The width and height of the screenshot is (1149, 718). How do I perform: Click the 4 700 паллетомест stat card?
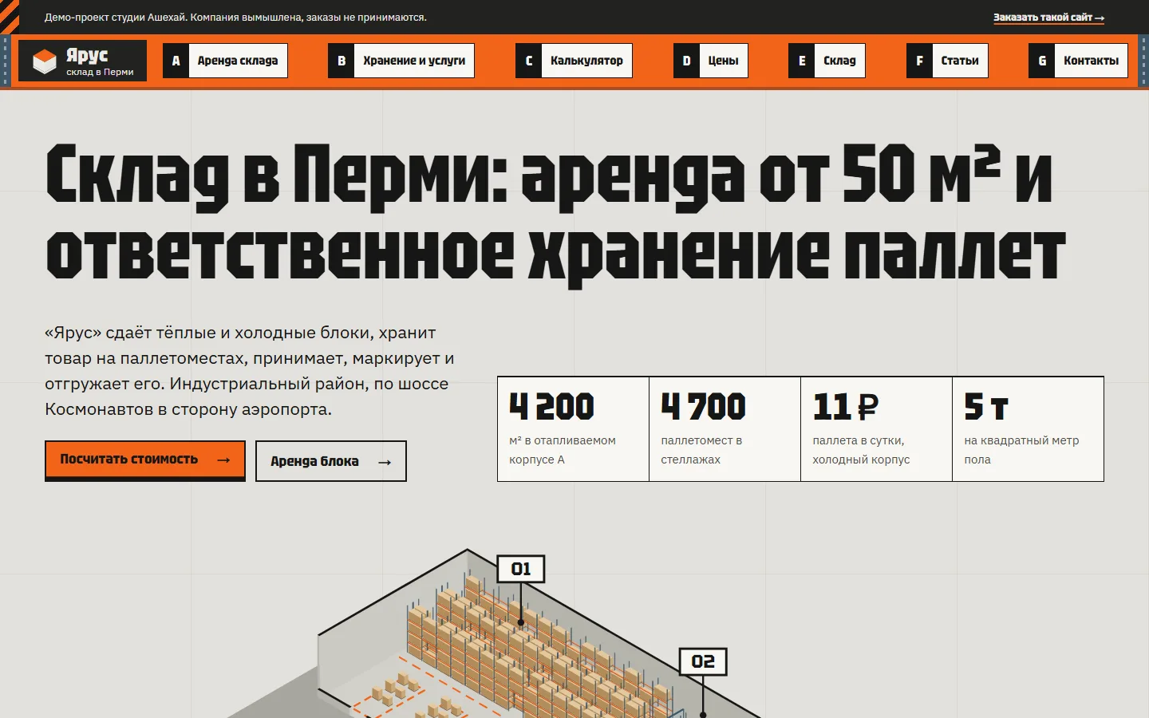725,429
